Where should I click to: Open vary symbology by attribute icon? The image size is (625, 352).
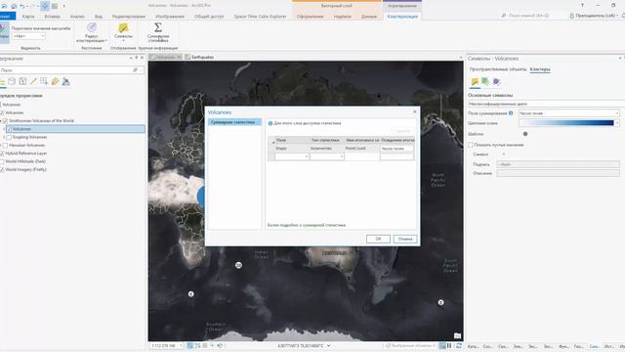[x=485, y=81]
